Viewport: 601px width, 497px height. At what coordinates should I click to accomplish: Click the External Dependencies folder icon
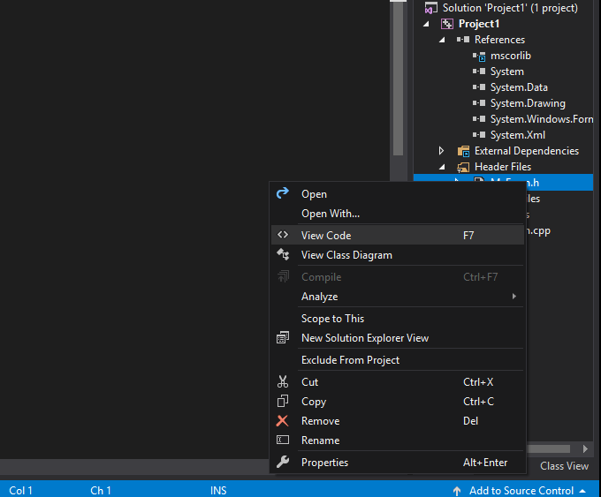click(463, 151)
